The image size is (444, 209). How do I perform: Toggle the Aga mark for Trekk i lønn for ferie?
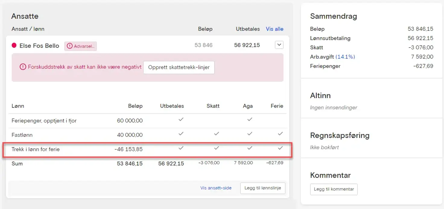pyautogui.click(x=250, y=148)
